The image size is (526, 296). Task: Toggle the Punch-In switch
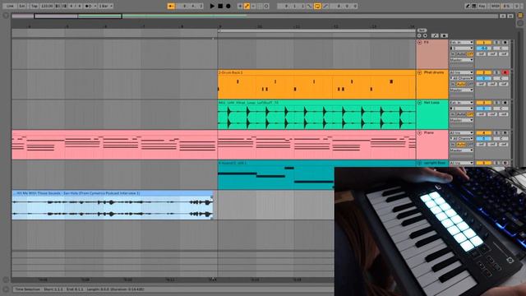(x=310, y=6)
